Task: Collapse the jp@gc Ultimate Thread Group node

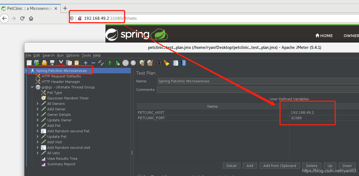Action: (32, 87)
